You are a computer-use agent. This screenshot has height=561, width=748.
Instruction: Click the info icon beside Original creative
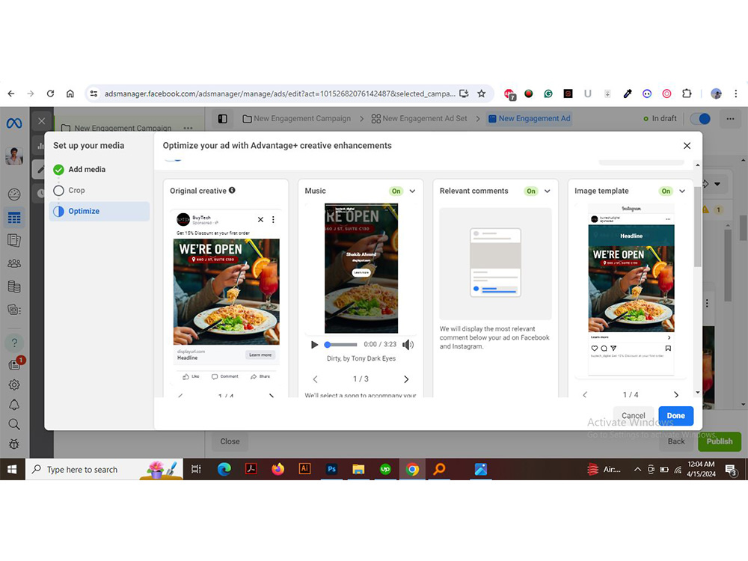click(232, 190)
